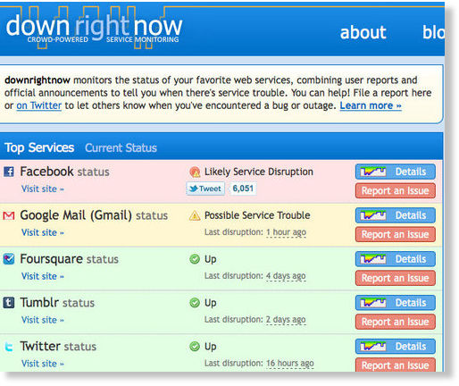Click Foursquare's green Up checkmark icon
Viewport: 459px width, 386px height.
tap(195, 259)
